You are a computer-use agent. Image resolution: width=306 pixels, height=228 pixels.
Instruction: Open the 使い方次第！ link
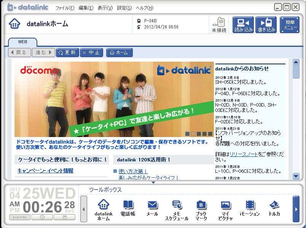133,171
